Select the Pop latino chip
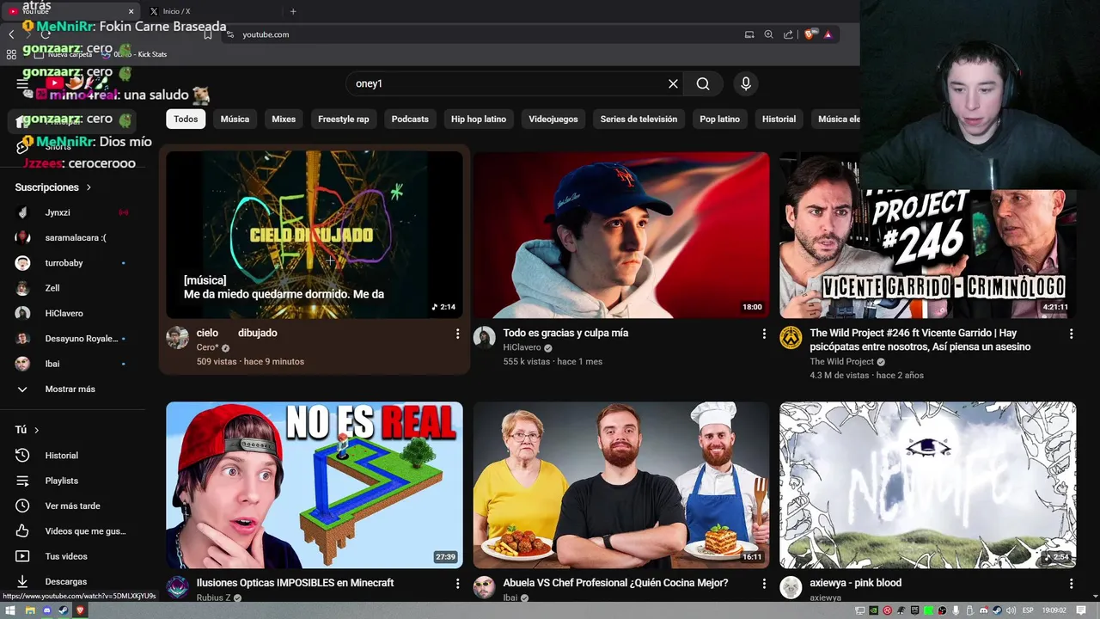The height and width of the screenshot is (619, 1100). click(x=719, y=119)
